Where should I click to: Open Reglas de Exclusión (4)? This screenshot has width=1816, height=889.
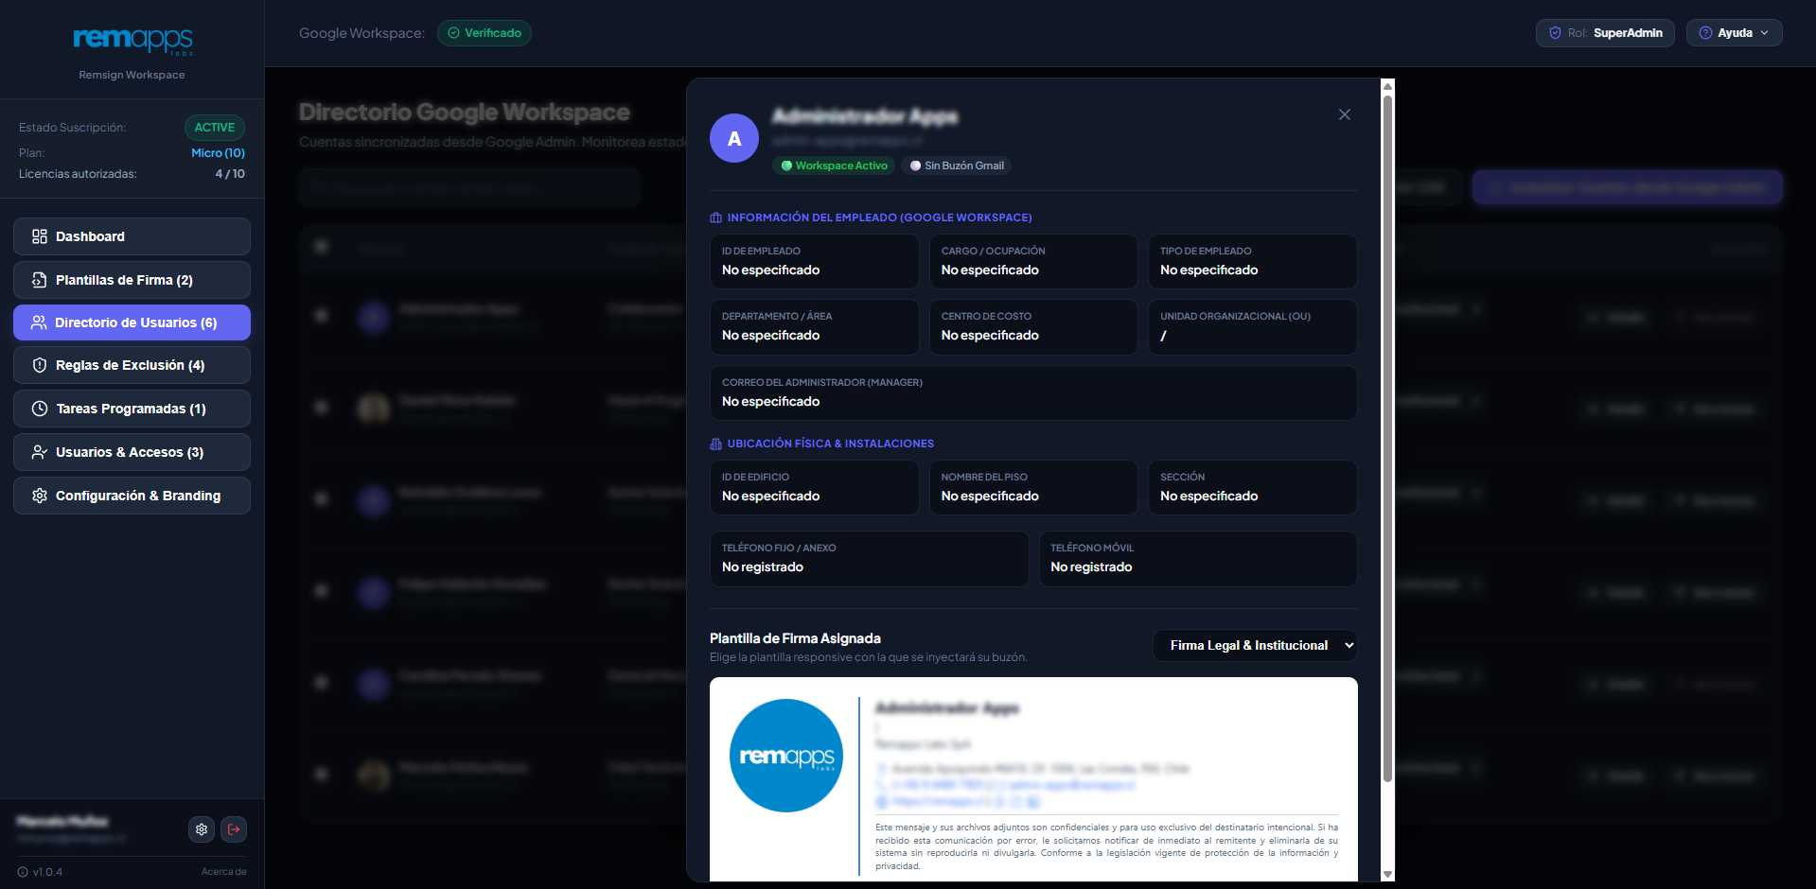[x=132, y=365]
